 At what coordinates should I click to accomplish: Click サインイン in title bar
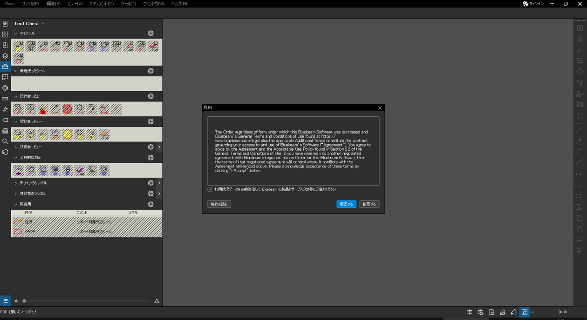tap(533, 4)
